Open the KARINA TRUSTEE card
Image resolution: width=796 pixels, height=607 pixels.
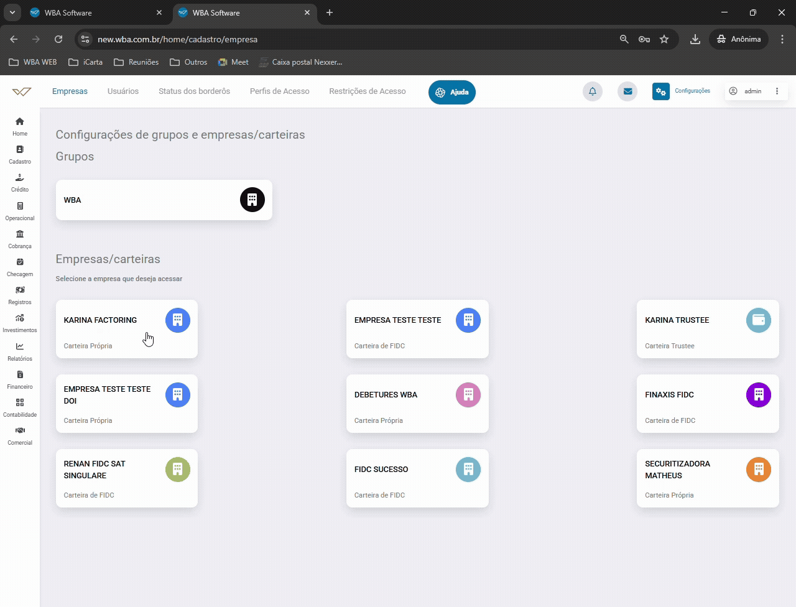tap(708, 329)
